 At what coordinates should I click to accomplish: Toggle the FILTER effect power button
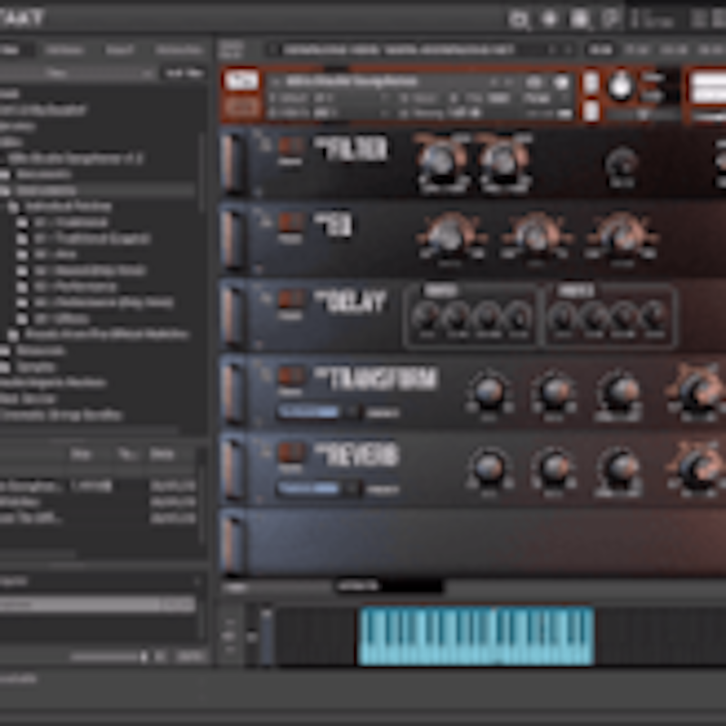click(x=290, y=147)
